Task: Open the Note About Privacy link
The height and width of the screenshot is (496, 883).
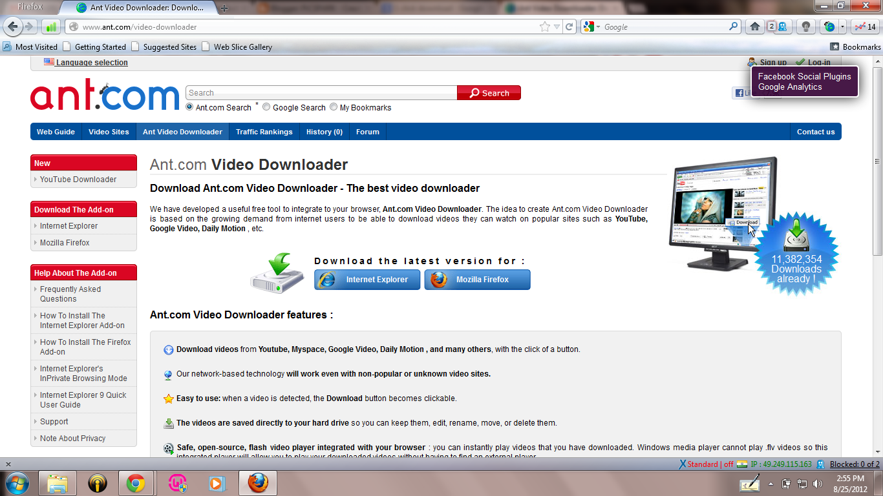Action: (72, 439)
